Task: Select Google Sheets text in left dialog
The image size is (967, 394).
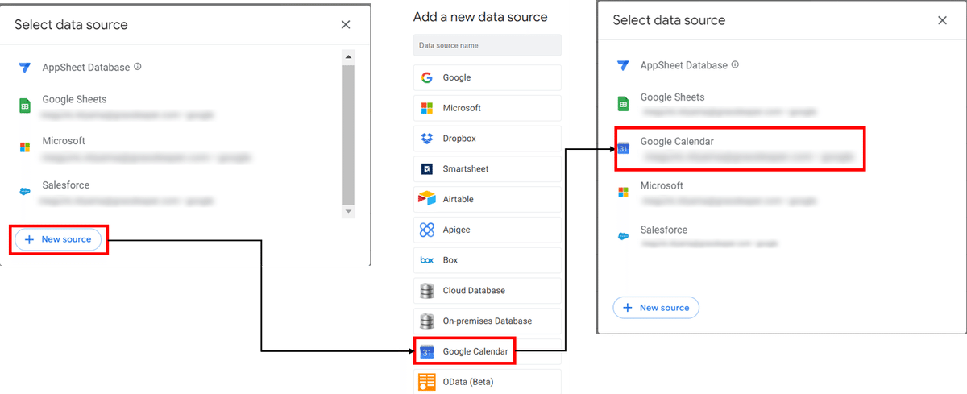Action: tap(75, 100)
